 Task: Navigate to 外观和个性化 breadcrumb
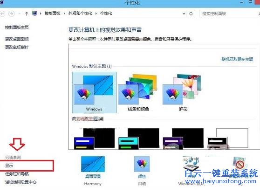[x=80, y=13]
